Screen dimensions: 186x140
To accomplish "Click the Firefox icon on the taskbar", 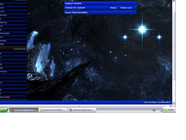I will click(x=12, y=110).
